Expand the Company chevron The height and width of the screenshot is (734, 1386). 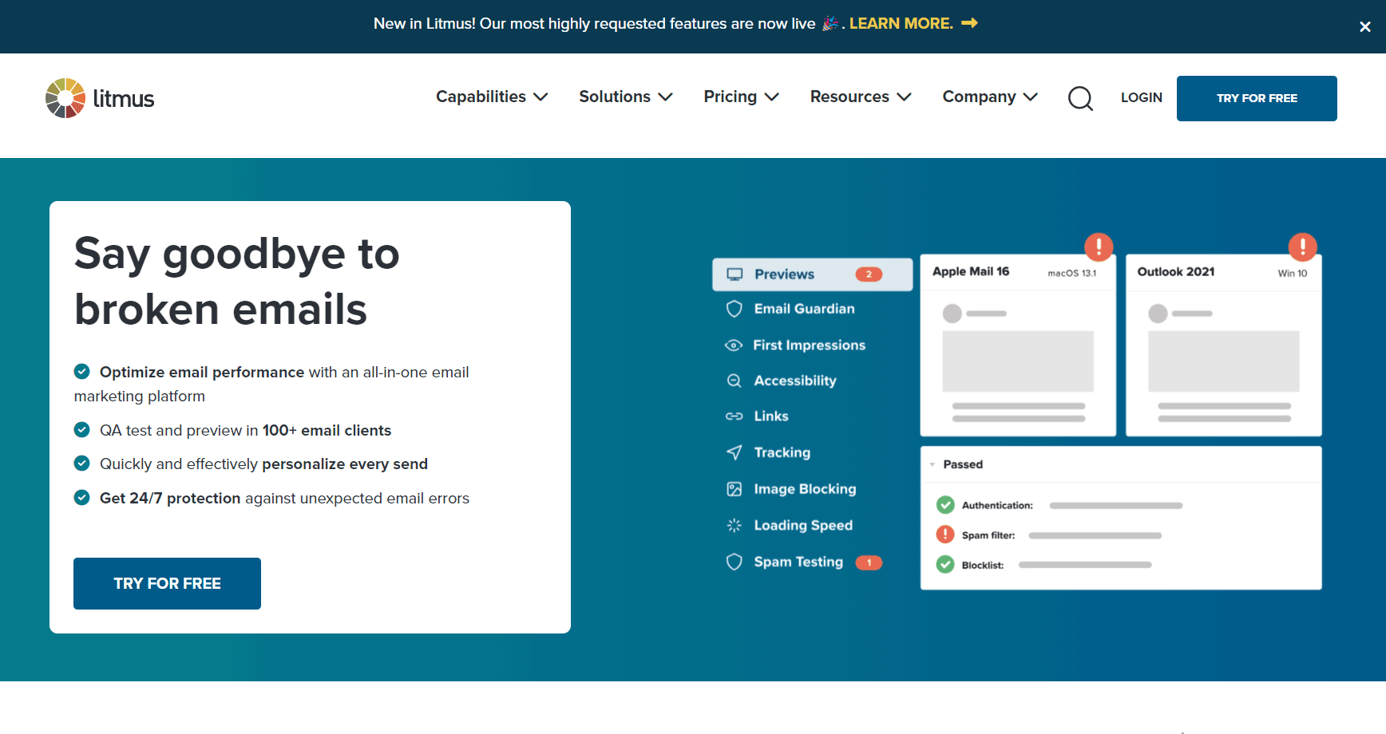(x=1030, y=97)
